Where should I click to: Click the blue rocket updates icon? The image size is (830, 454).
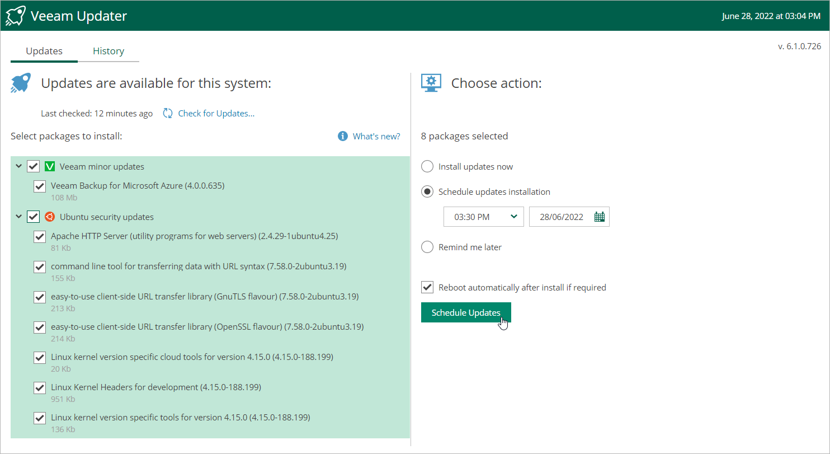click(21, 83)
